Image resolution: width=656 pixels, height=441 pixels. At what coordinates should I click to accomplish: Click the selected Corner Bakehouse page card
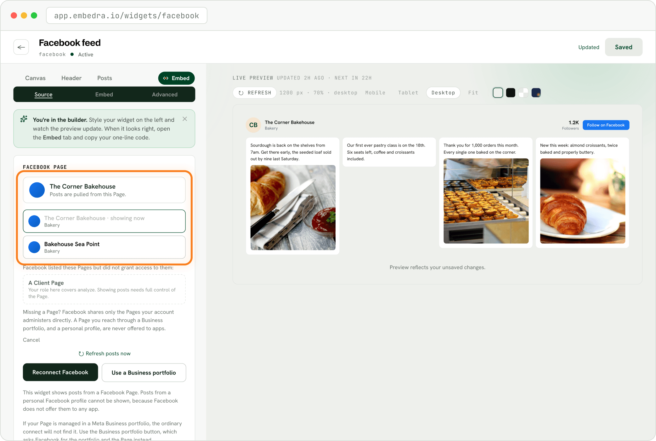tap(104, 190)
